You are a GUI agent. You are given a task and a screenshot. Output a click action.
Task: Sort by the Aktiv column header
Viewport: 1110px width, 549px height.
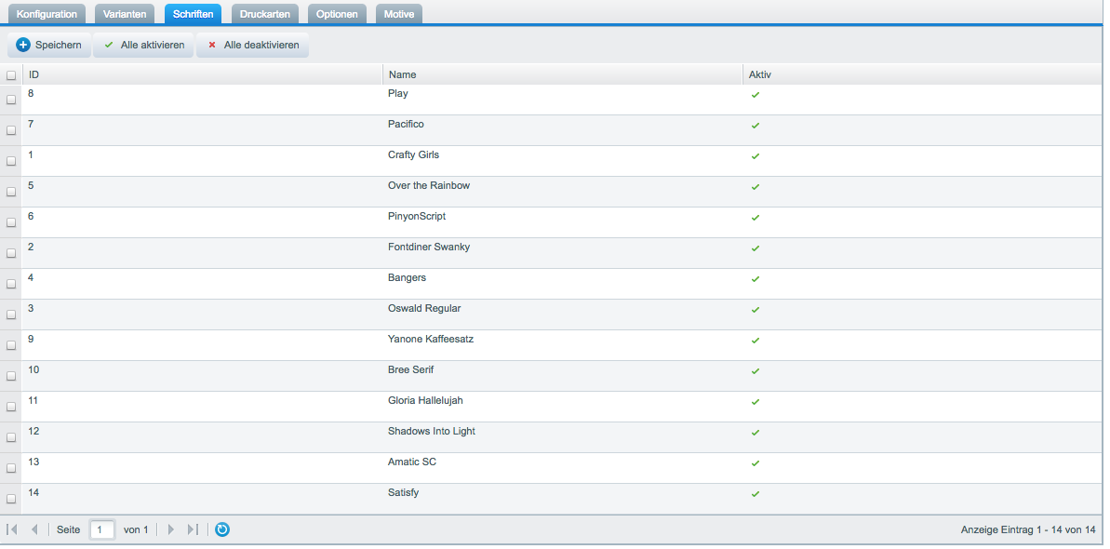point(921,74)
